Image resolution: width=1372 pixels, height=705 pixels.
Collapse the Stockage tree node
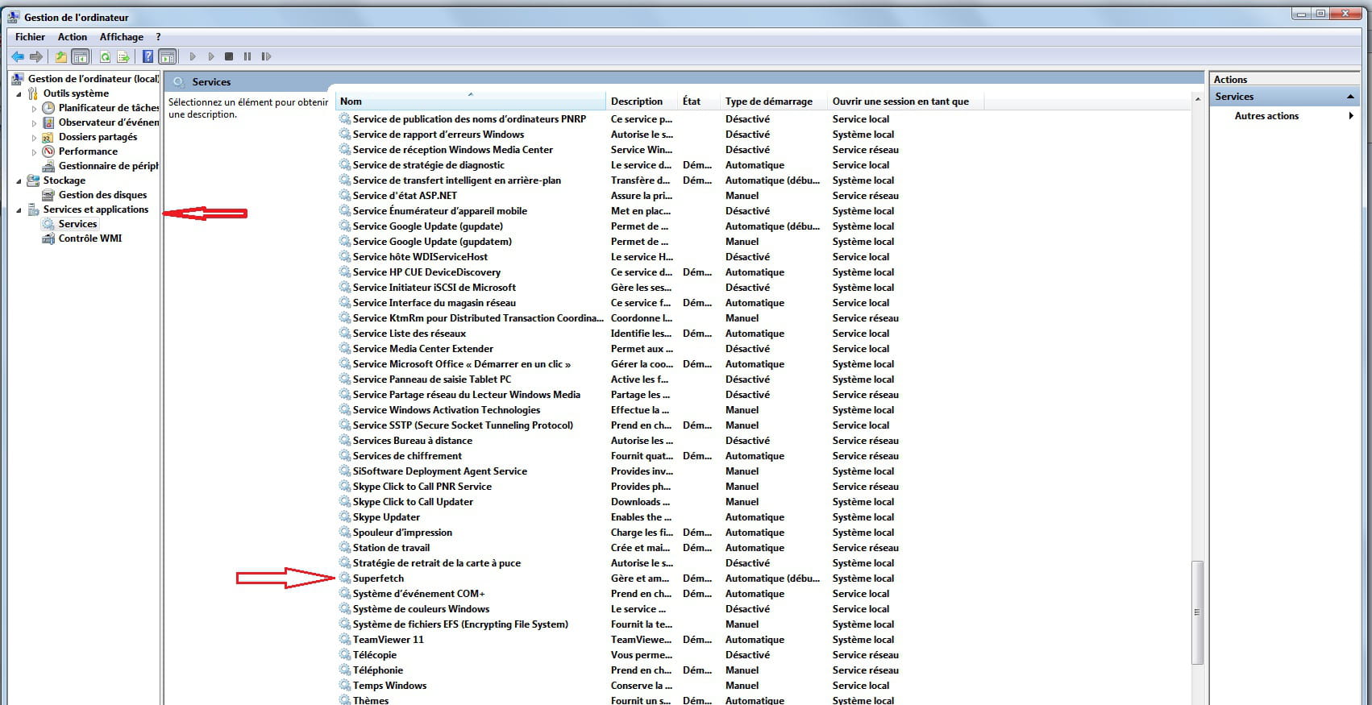pos(19,180)
